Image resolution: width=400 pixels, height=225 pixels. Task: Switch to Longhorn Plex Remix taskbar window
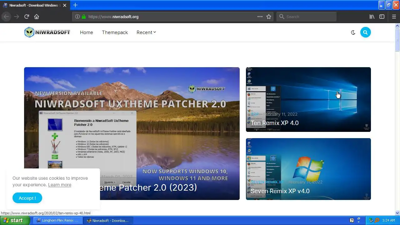coord(57,220)
